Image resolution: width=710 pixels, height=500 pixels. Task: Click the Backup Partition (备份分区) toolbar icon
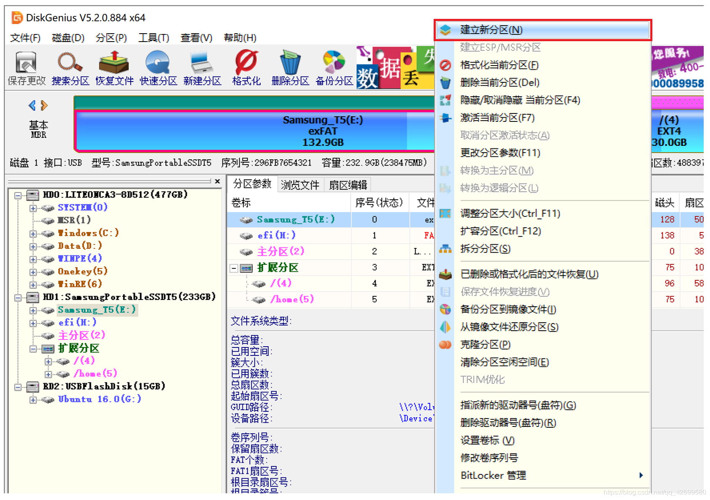click(x=334, y=63)
